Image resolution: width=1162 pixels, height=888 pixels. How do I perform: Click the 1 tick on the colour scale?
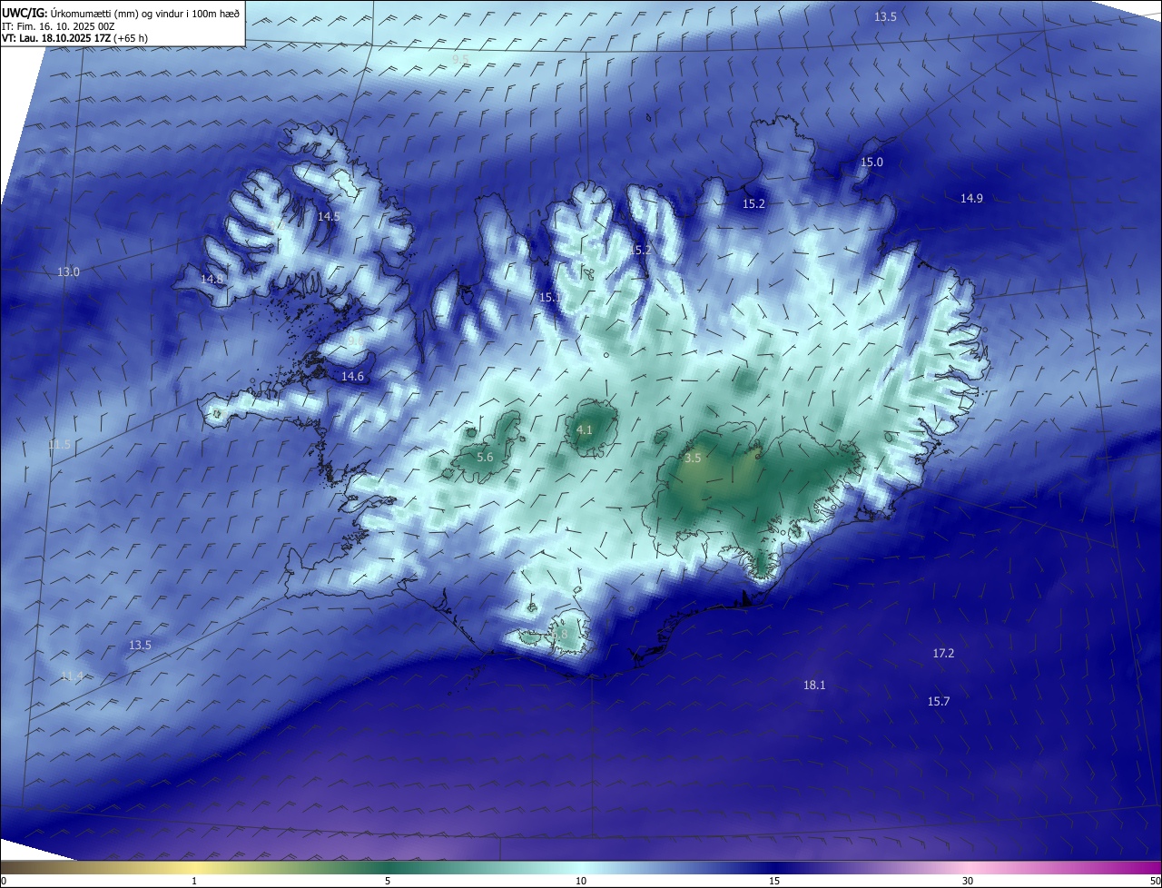[x=194, y=881]
